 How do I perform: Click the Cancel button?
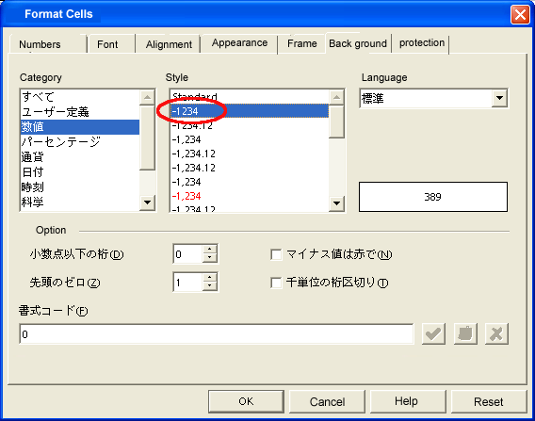click(x=327, y=401)
